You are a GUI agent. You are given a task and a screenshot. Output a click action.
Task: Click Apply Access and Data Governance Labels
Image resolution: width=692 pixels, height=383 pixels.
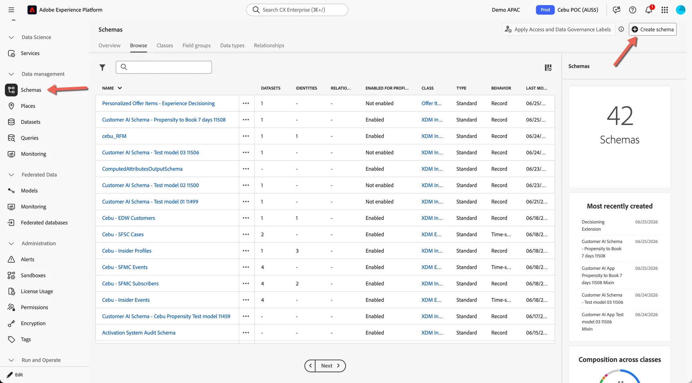pyautogui.click(x=558, y=29)
